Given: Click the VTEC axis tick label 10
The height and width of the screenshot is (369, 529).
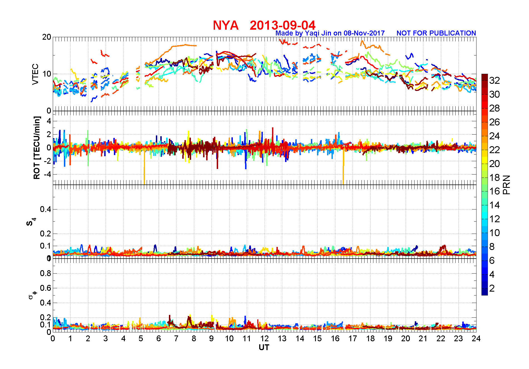Looking at the screenshot, I should pyautogui.click(x=46, y=74).
